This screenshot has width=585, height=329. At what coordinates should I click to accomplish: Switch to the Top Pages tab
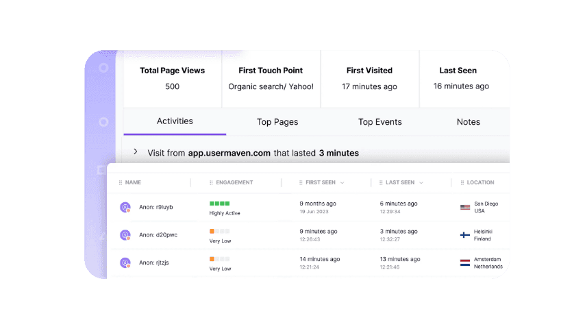[277, 122]
